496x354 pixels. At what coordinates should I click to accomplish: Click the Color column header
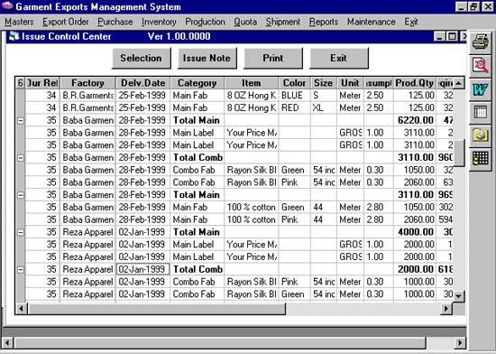[295, 83]
